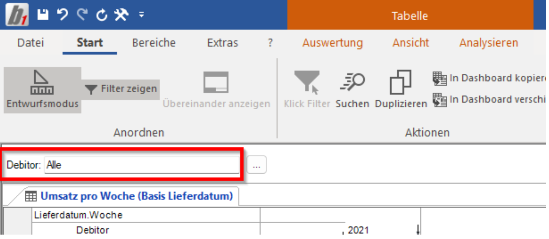Open the Ansicht tab
The width and height of the screenshot is (549, 239).
[410, 43]
